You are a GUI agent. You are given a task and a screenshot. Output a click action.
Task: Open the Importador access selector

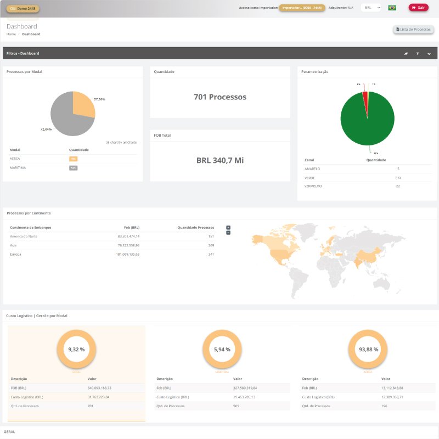[302, 8]
